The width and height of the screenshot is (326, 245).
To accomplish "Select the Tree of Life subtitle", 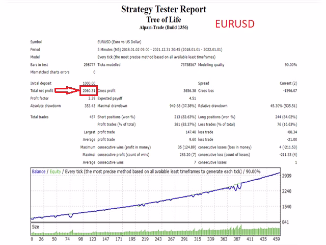I will coord(164,19).
